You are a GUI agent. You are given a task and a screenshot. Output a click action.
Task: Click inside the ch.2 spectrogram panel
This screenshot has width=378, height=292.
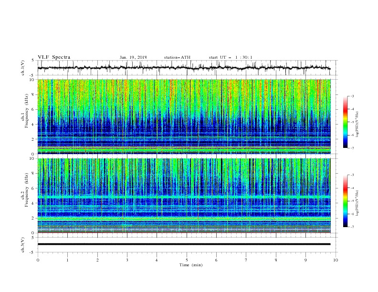coord(184,196)
